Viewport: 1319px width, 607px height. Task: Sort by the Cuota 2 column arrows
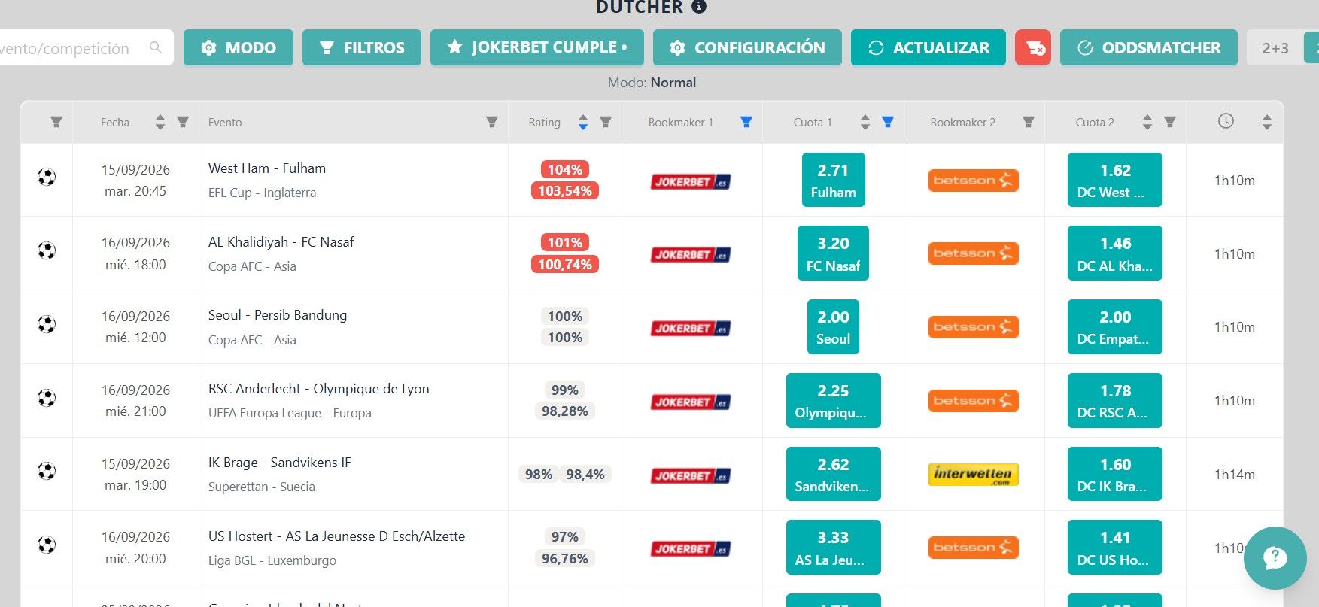[x=1147, y=122]
